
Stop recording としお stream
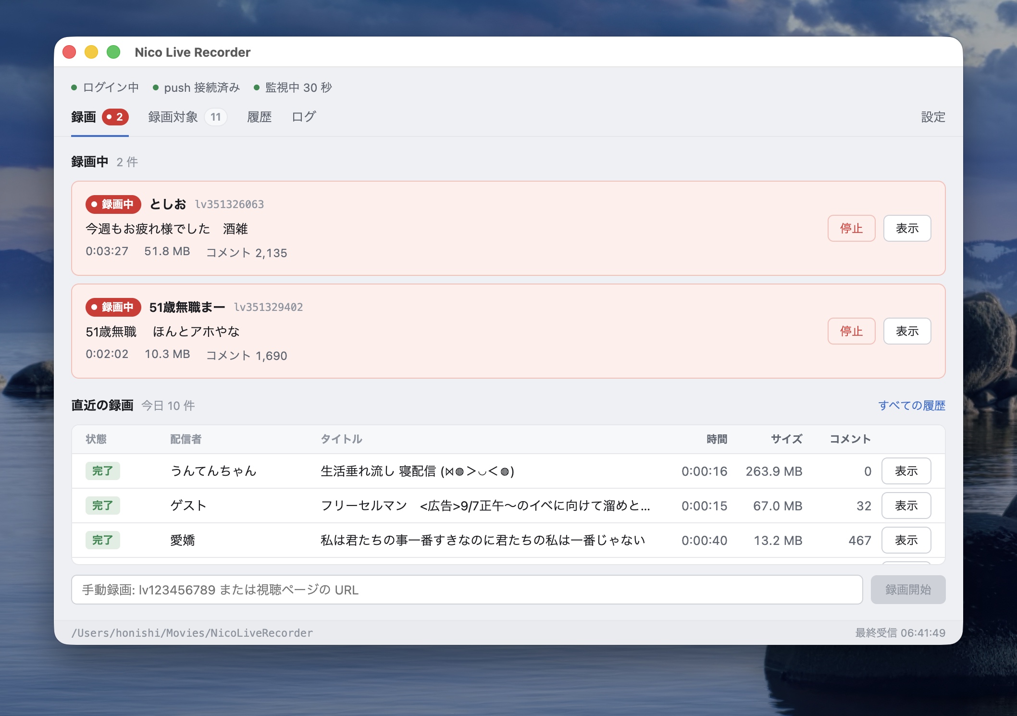pyautogui.click(x=851, y=228)
